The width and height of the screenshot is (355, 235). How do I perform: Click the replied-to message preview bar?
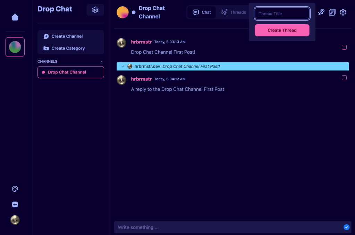[233, 66]
